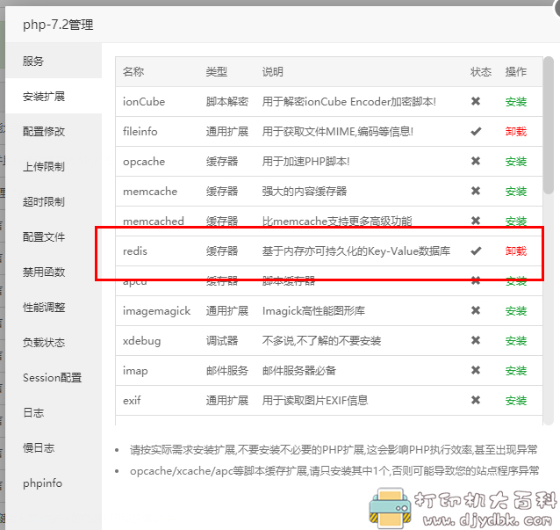
Task: Select the memcache name cell
Action: (x=150, y=192)
